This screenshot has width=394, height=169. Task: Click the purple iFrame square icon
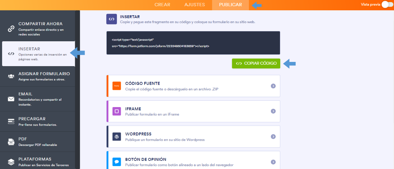tap(117, 111)
